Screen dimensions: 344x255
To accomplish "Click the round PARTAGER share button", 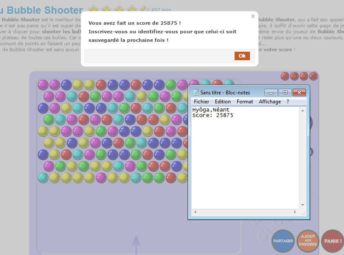I will pyautogui.click(x=283, y=241).
